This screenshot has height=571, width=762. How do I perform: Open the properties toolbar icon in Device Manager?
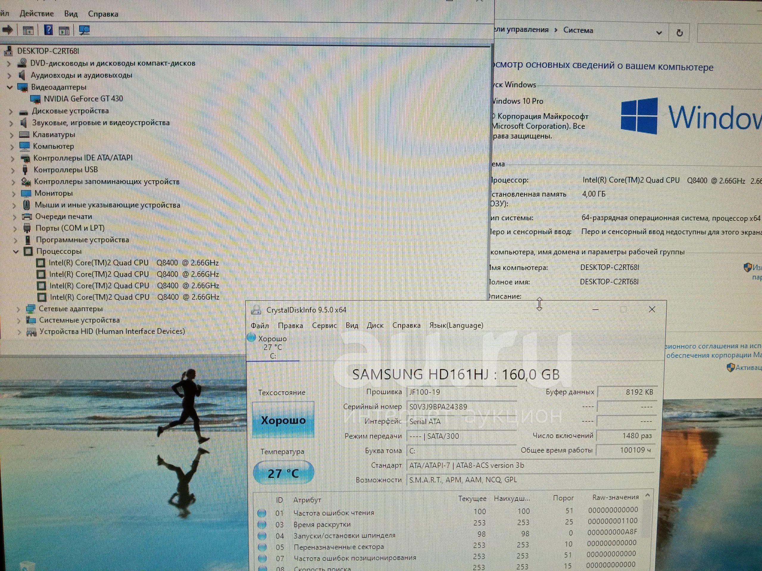coord(28,30)
